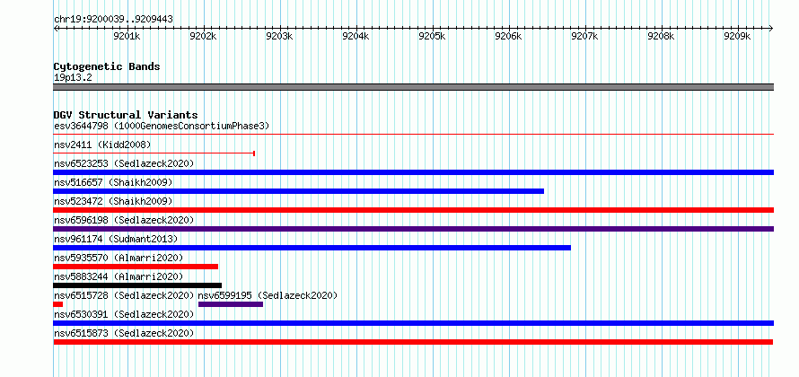The height and width of the screenshot is (377, 799).
Task: Click the black nsv5883244 variant bar
Action: tap(137, 285)
